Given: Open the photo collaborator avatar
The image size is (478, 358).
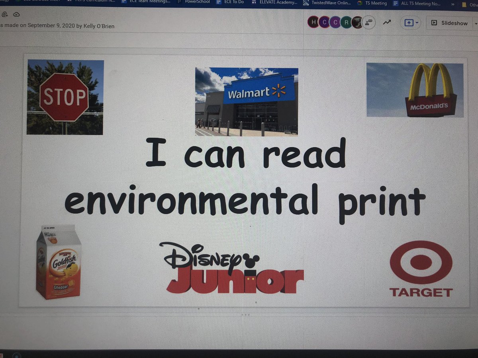Looking at the screenshot, I should tap(358, 23).
